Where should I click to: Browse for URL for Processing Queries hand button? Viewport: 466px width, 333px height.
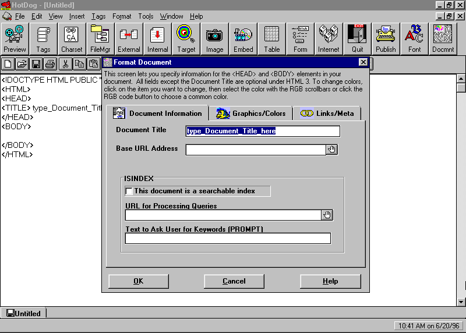(x=327, y=215)
